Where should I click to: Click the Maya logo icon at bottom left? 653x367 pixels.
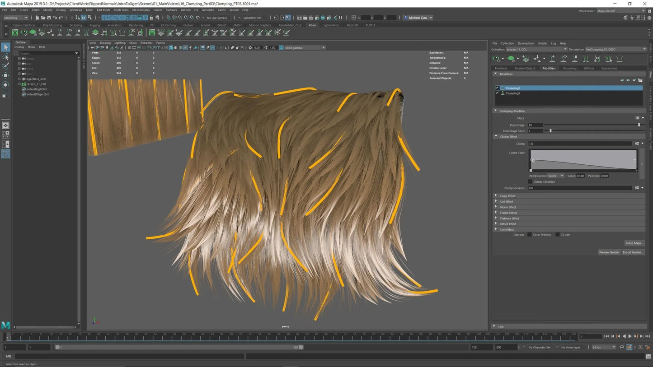[5, 325]
